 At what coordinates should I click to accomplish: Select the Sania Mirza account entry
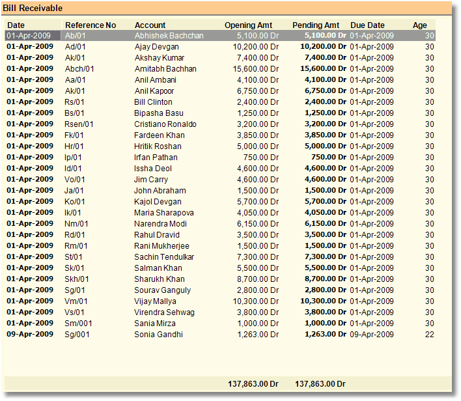155,324
